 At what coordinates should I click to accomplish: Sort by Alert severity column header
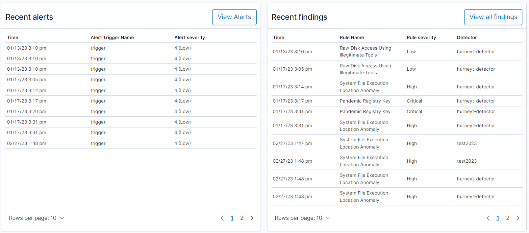(189, 37)
